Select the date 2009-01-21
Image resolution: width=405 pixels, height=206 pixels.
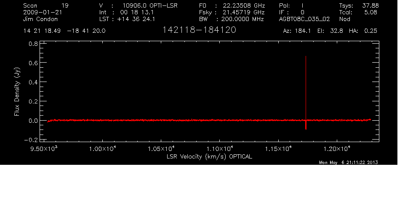43,12
